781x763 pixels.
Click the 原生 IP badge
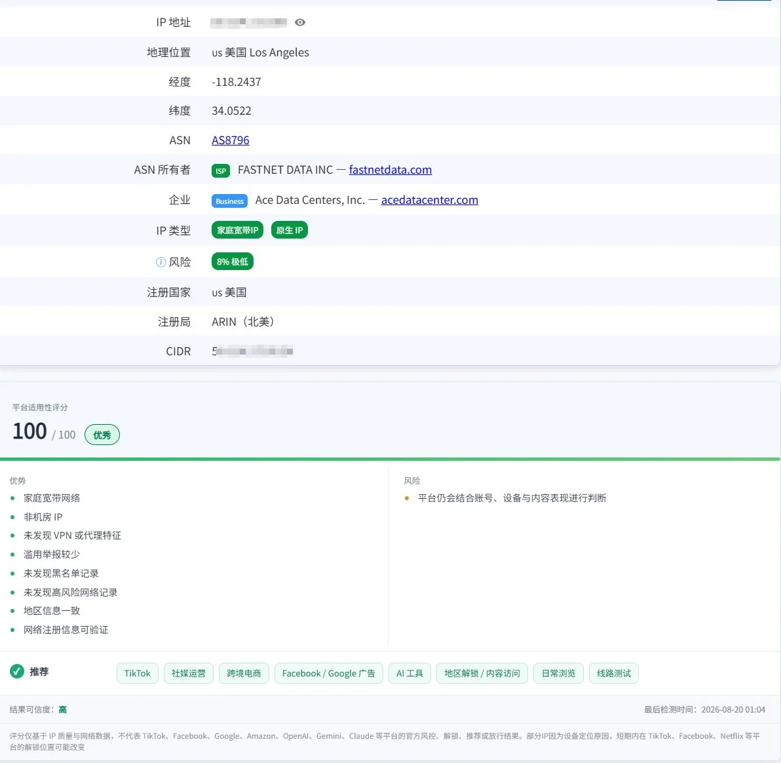pyautogui.click(x=290, y=230)
